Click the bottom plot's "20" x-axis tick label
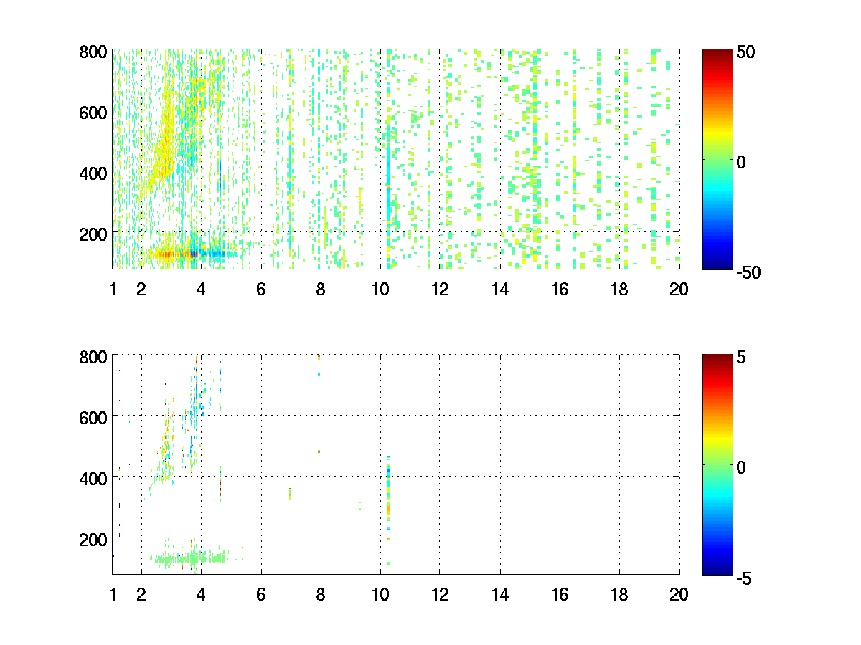861x645 pixels. pos(679,594)
